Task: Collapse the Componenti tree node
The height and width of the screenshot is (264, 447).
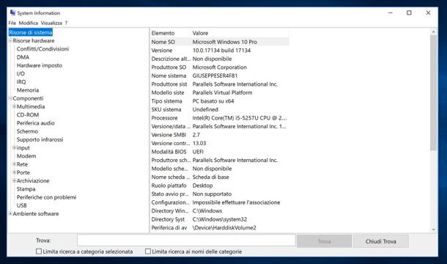Action: [10, 98]
